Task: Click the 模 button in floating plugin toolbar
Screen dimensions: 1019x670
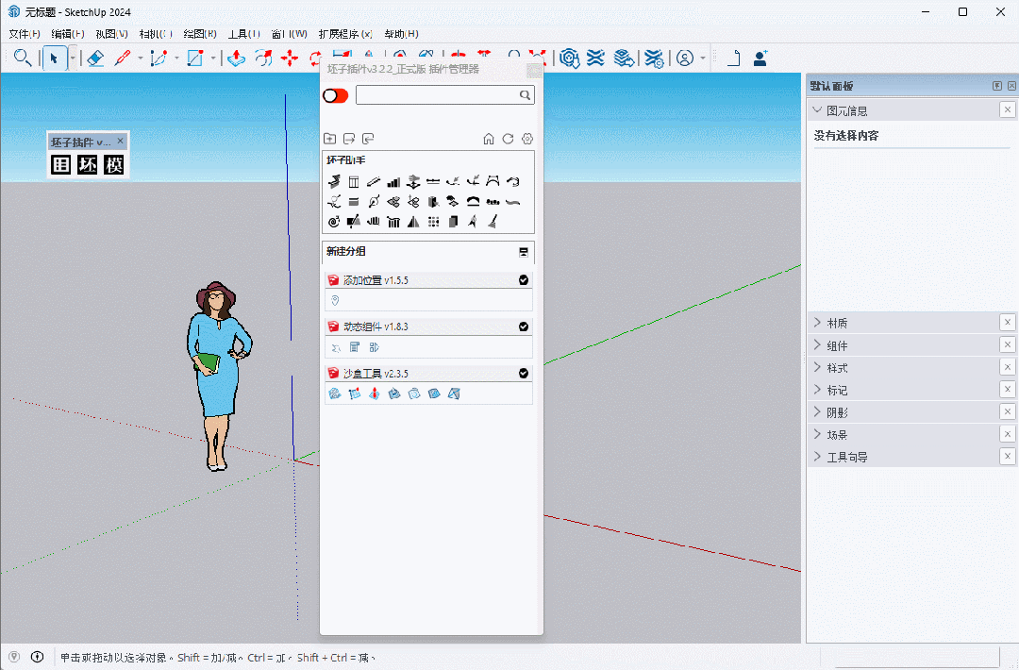Action: (x=114, y=164)
